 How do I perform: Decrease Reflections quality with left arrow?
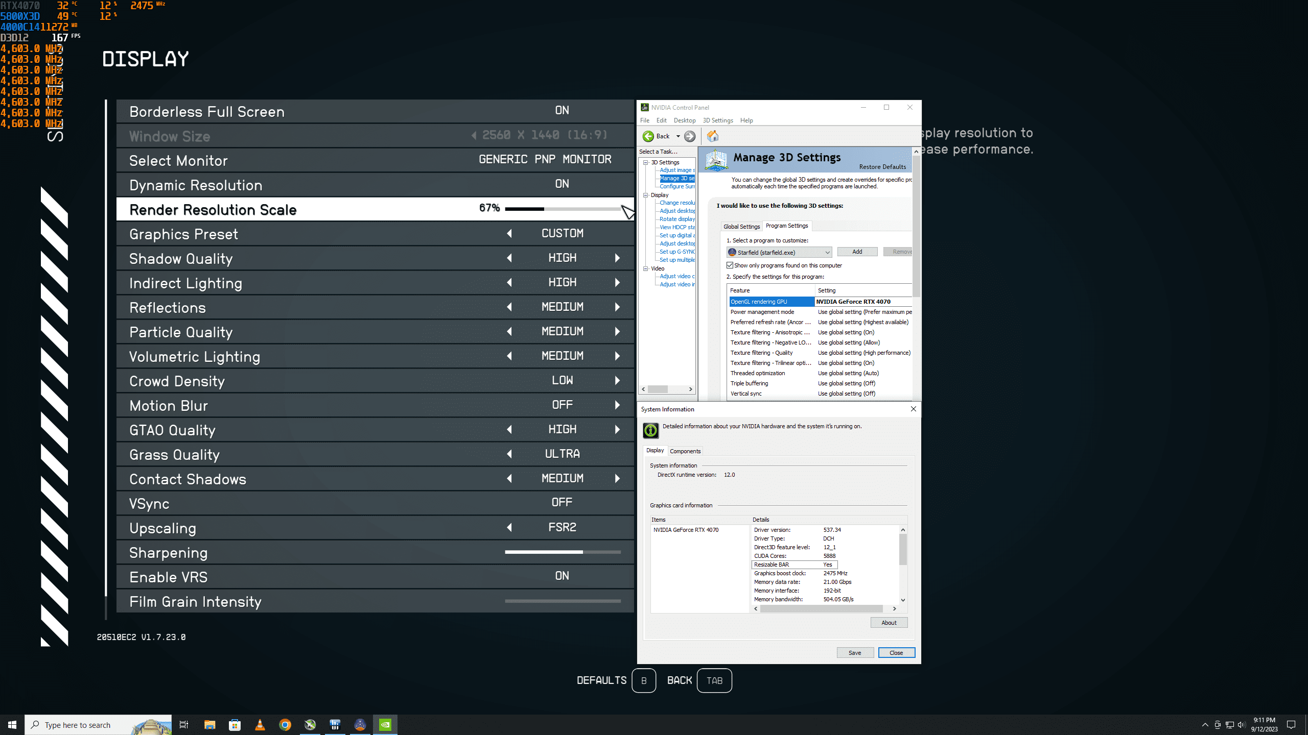point(509,307)
